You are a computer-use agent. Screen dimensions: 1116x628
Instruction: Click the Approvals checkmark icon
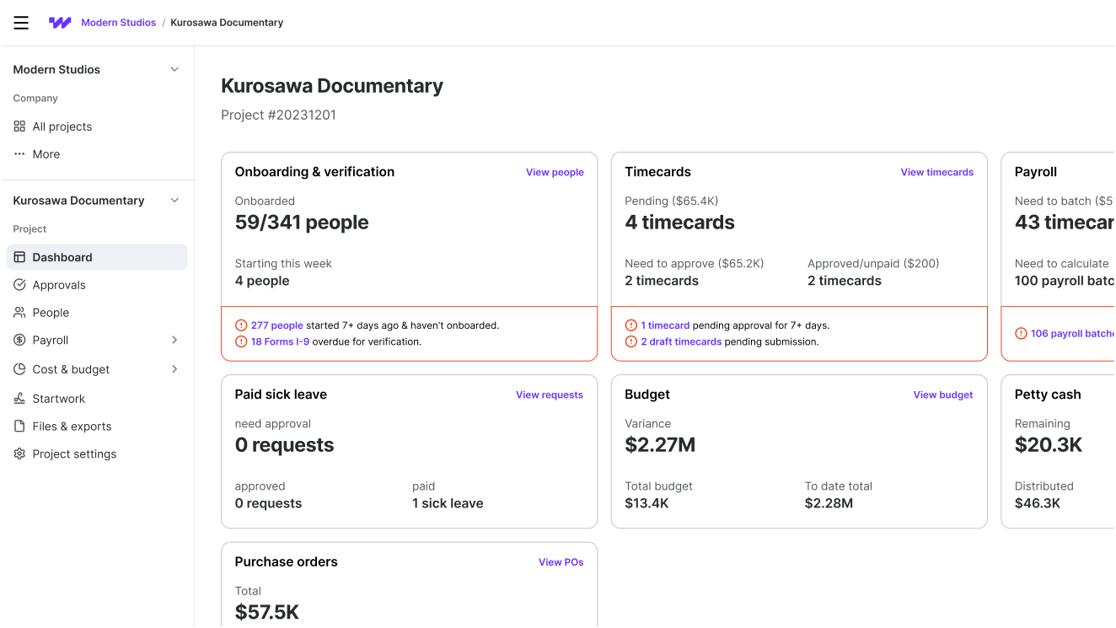pyautogui.click(x=19, y=285)
